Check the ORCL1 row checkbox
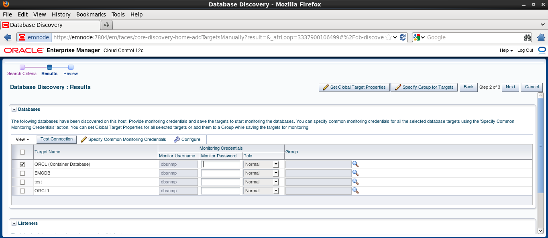 click(x=22, y=191)
